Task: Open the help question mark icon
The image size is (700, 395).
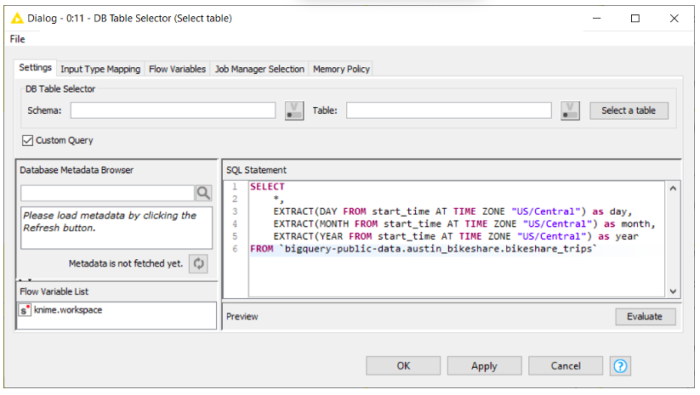Action: [620, 366]
